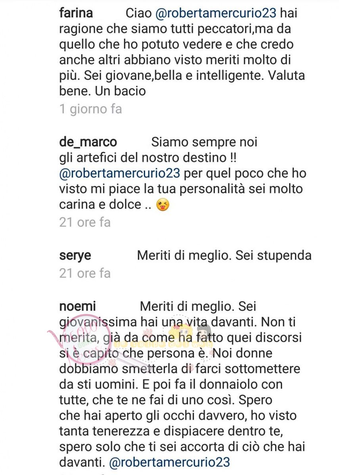
Task: Open farina's profile from the username
Action: click(76, 13)
